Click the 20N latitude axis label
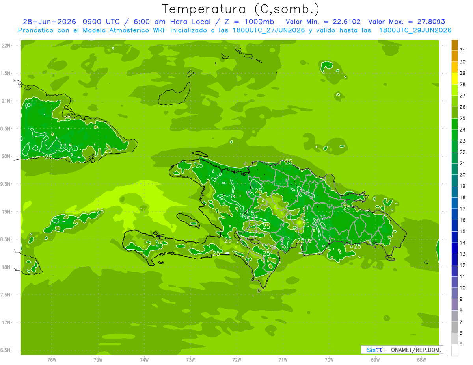This screenshot has height=365, width=473. [x=6, y=156]
